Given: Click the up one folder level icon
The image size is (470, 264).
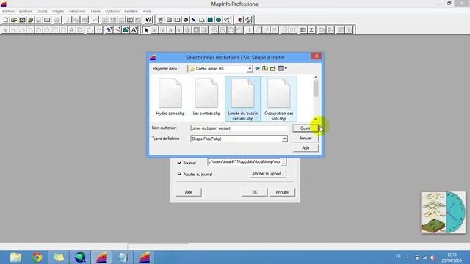Looking at the screenshot, I should click(x=265, y=68).
